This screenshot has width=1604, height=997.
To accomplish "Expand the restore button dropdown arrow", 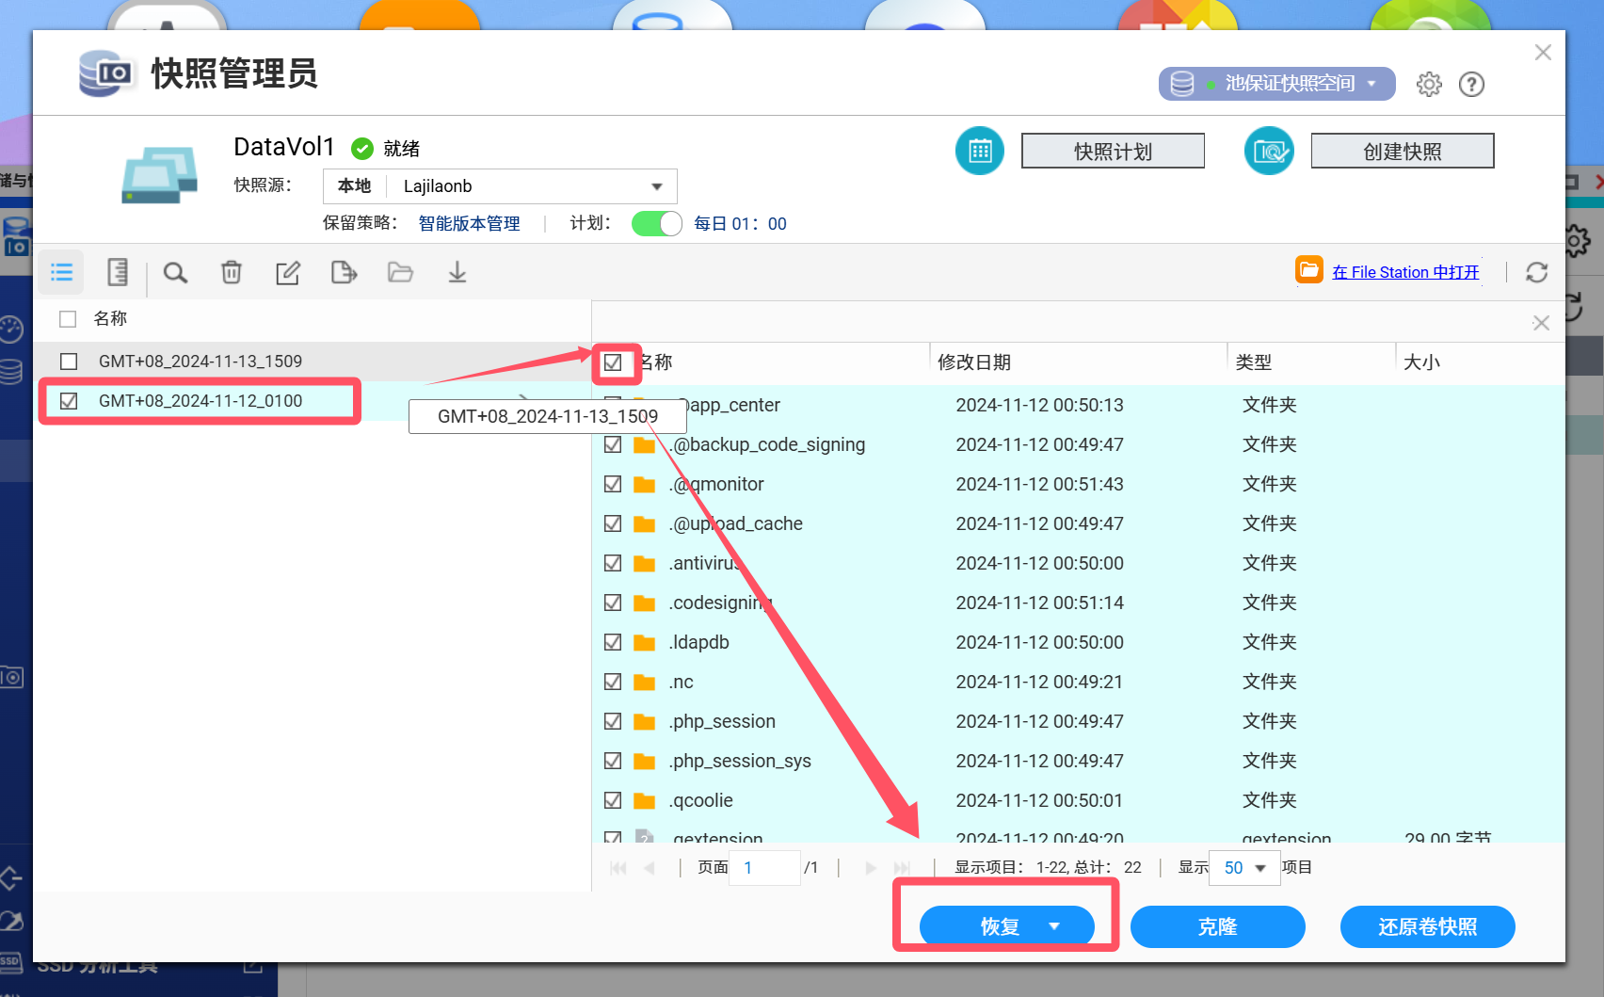I will [x=1054, y=926].
